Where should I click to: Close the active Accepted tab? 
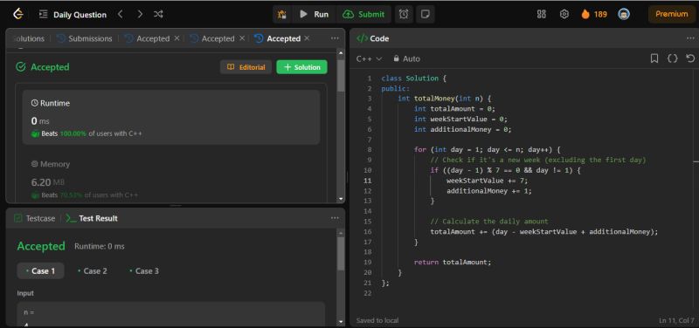tap(307, 38)
